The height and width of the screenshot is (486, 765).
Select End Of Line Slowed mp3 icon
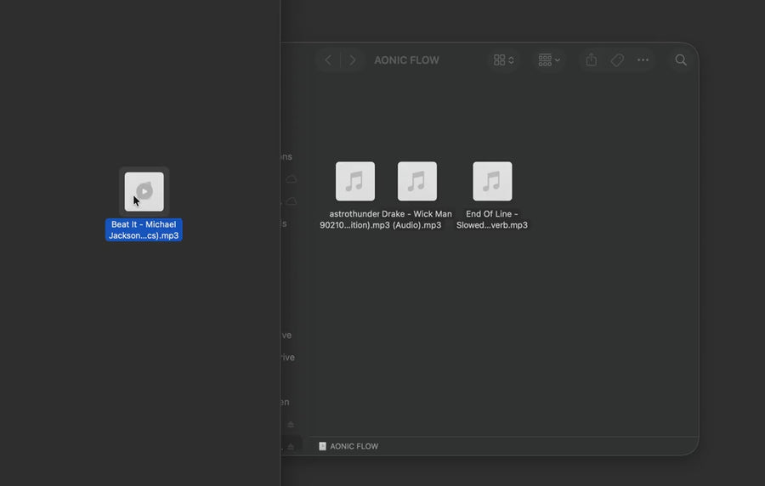click(492, 181)
